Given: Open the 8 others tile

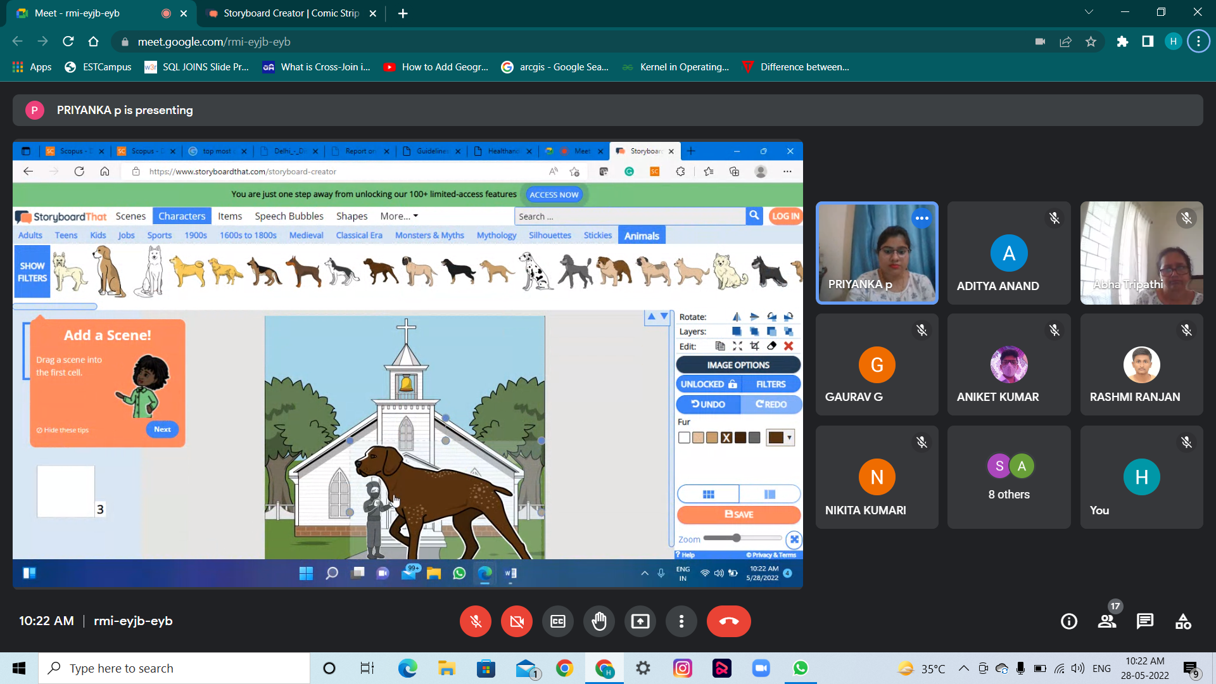Looking at the screenshot, I should (1009, 477).
